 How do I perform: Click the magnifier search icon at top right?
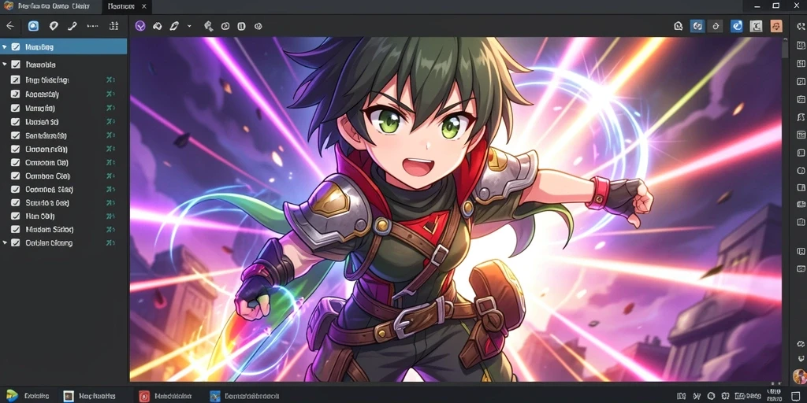click(x=679, y=26)
